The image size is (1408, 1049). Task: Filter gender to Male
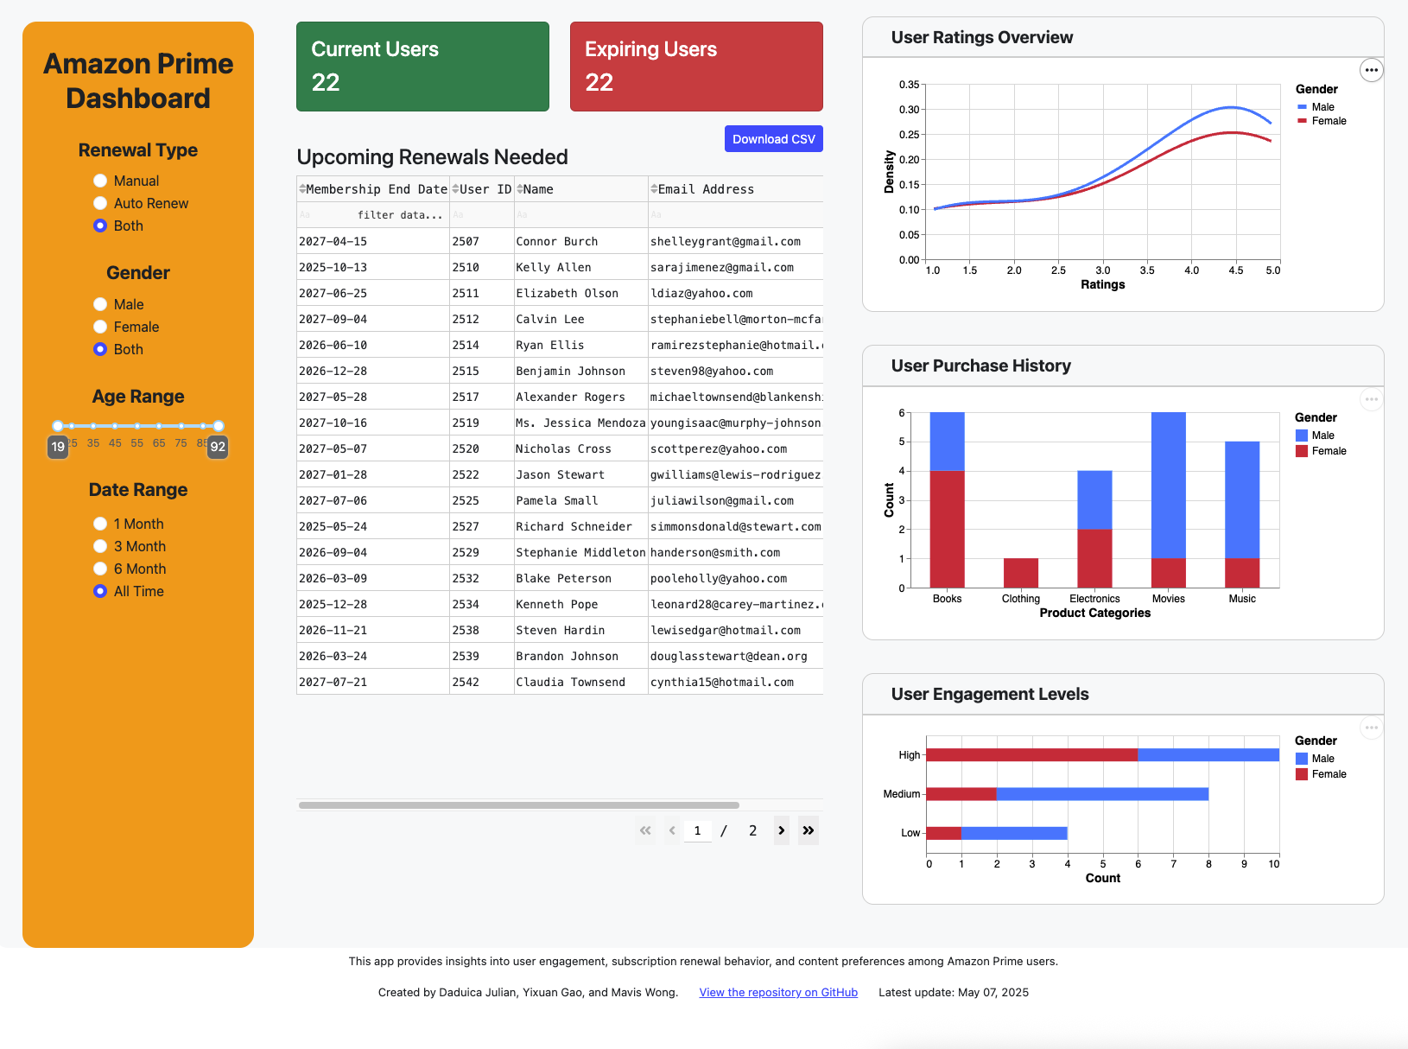tap(100, 304)
